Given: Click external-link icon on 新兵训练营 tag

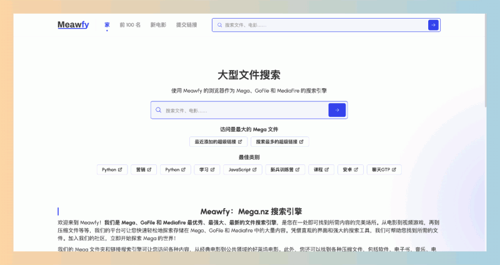Looking at the screenshot, I should point(297,169).
